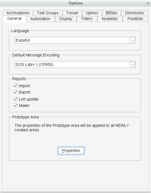Viewport: 151px width, 193px height.
Task: Go to the BBSes tab
Action: 111,13
